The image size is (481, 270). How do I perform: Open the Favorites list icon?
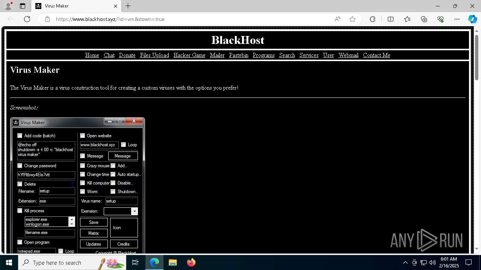coord(407,19)
